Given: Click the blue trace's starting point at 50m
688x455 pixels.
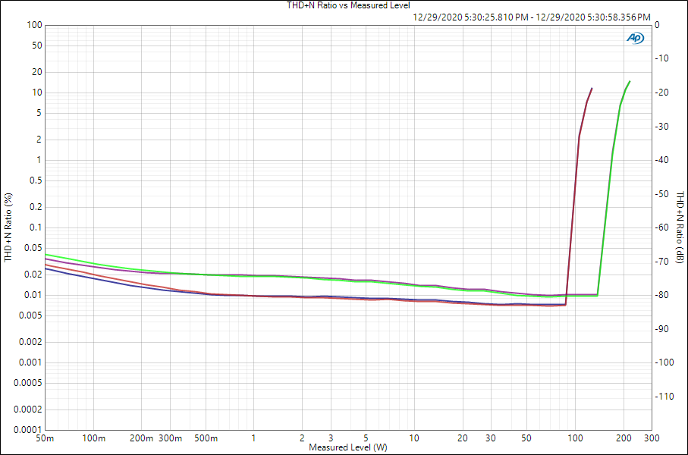Looking at the screenshot, I should (46, 268).
